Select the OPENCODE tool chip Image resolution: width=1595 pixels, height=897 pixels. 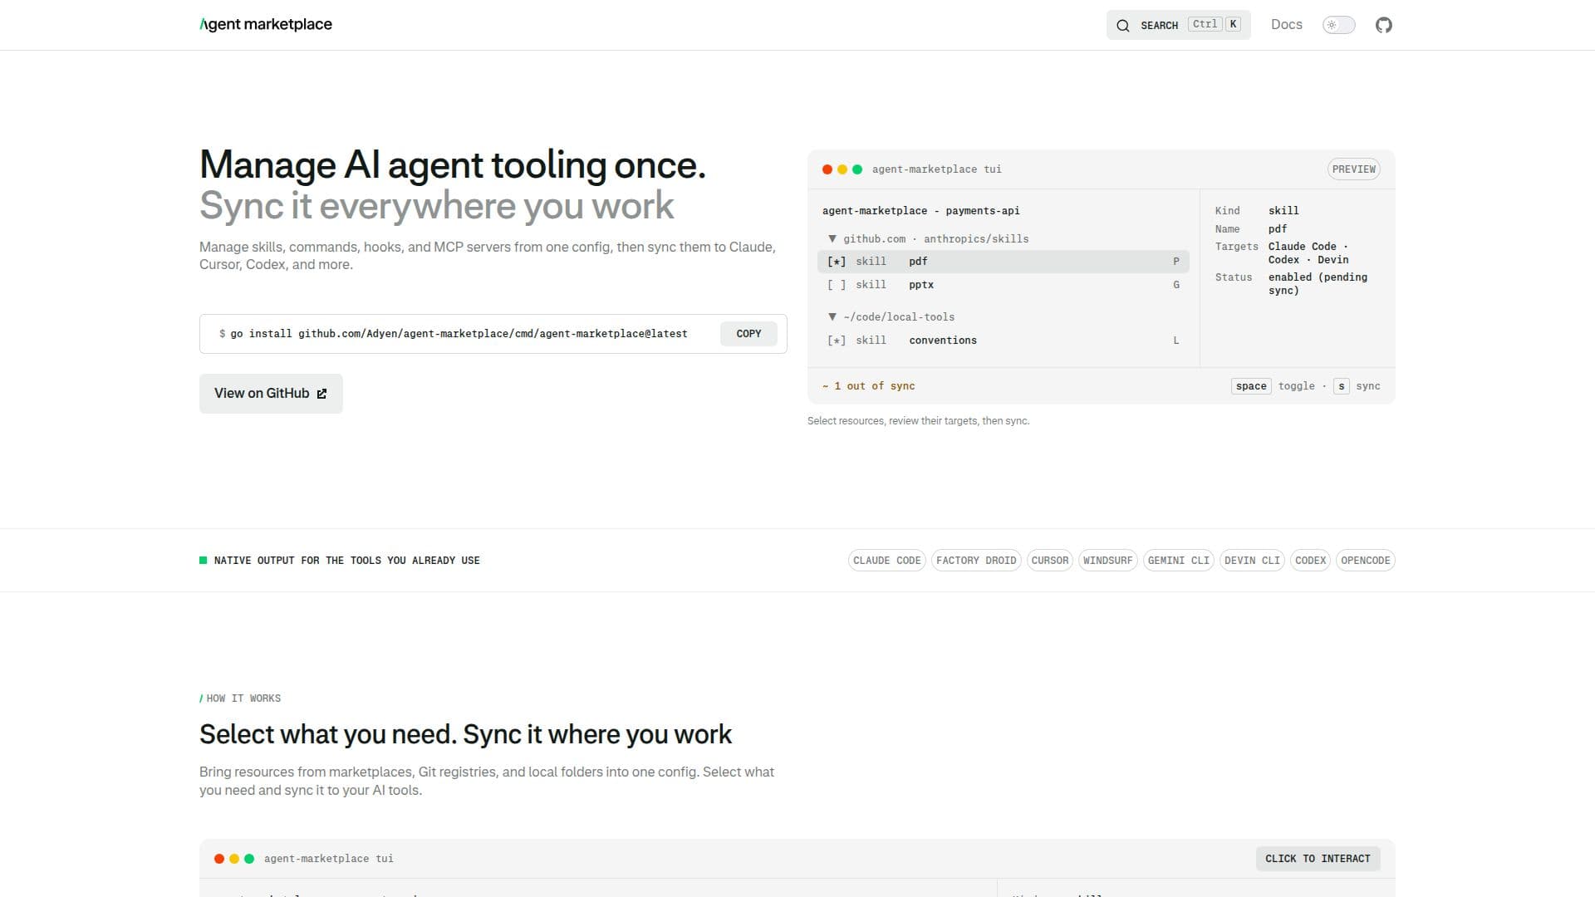pos(1365,561)
